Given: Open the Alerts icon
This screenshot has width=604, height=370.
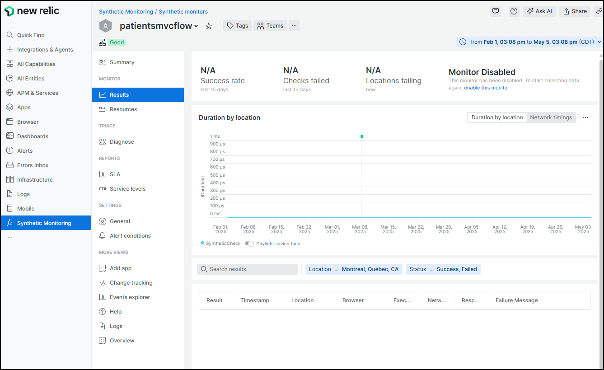Looking at the screenshot, I should (10, 150).
